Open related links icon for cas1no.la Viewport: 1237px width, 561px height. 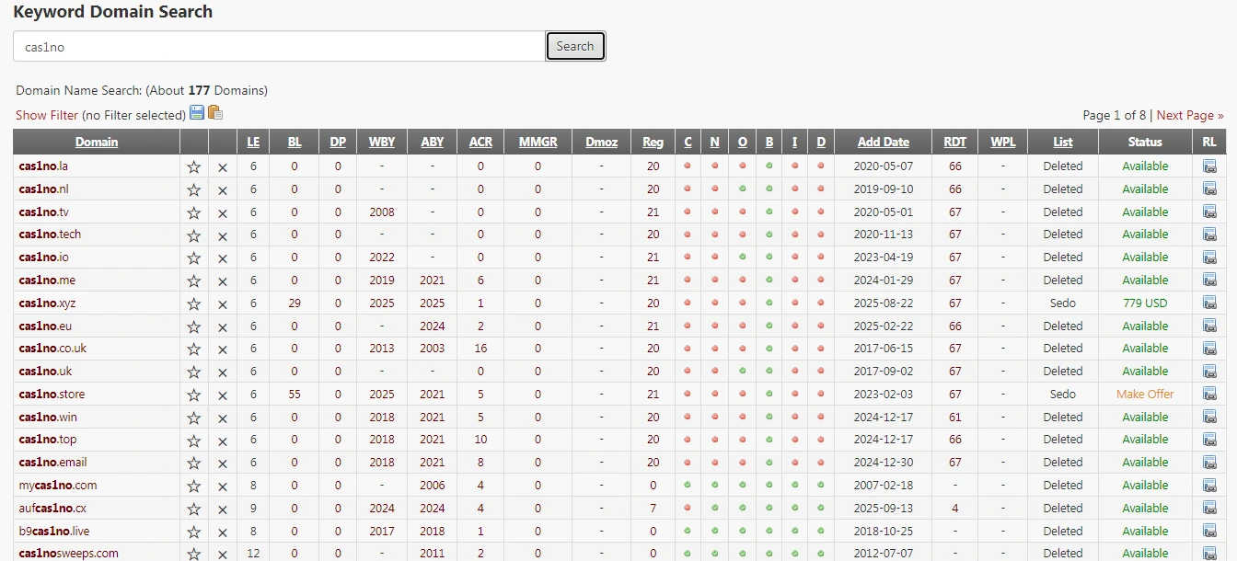point(1209,166)
